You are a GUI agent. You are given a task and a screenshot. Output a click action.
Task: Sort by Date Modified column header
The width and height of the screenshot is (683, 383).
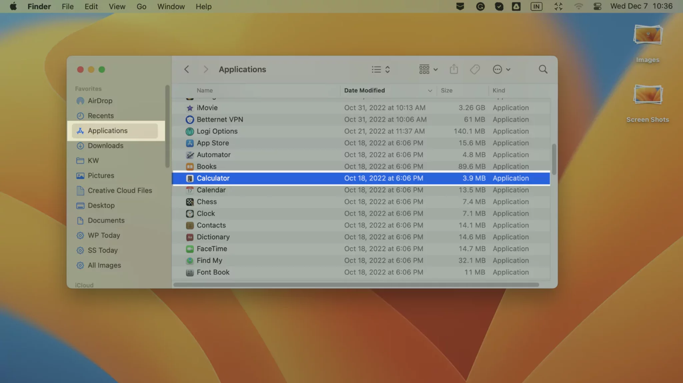364,90
